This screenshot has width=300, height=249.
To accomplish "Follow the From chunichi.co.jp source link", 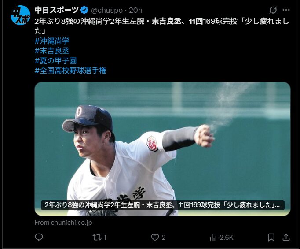I will coord(63,223).
